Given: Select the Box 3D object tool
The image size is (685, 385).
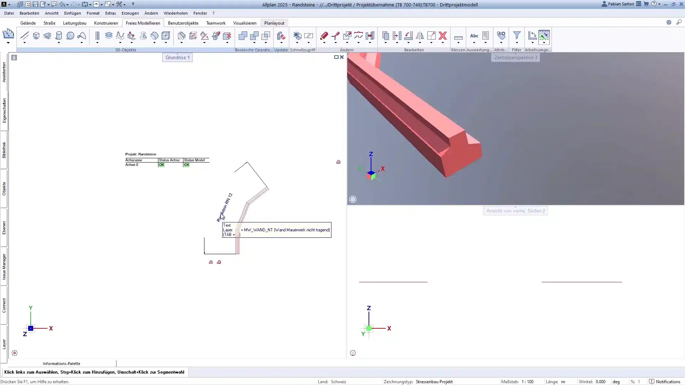Looking at the screenshot, I should (x=36, y=36).
